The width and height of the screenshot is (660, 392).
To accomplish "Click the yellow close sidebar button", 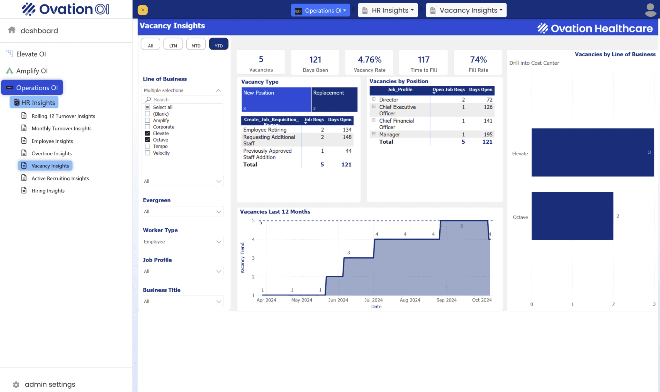I will [x=143, y=10].
